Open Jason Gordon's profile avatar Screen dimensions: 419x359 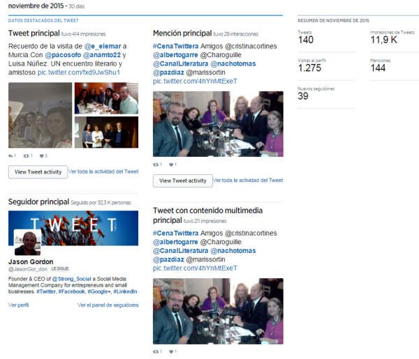tap(27, 243)
